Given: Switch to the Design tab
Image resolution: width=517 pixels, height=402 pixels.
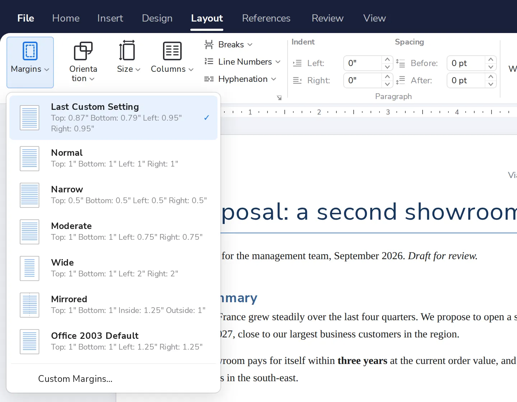Looking at the screenshot, I should tap(157, 18).
